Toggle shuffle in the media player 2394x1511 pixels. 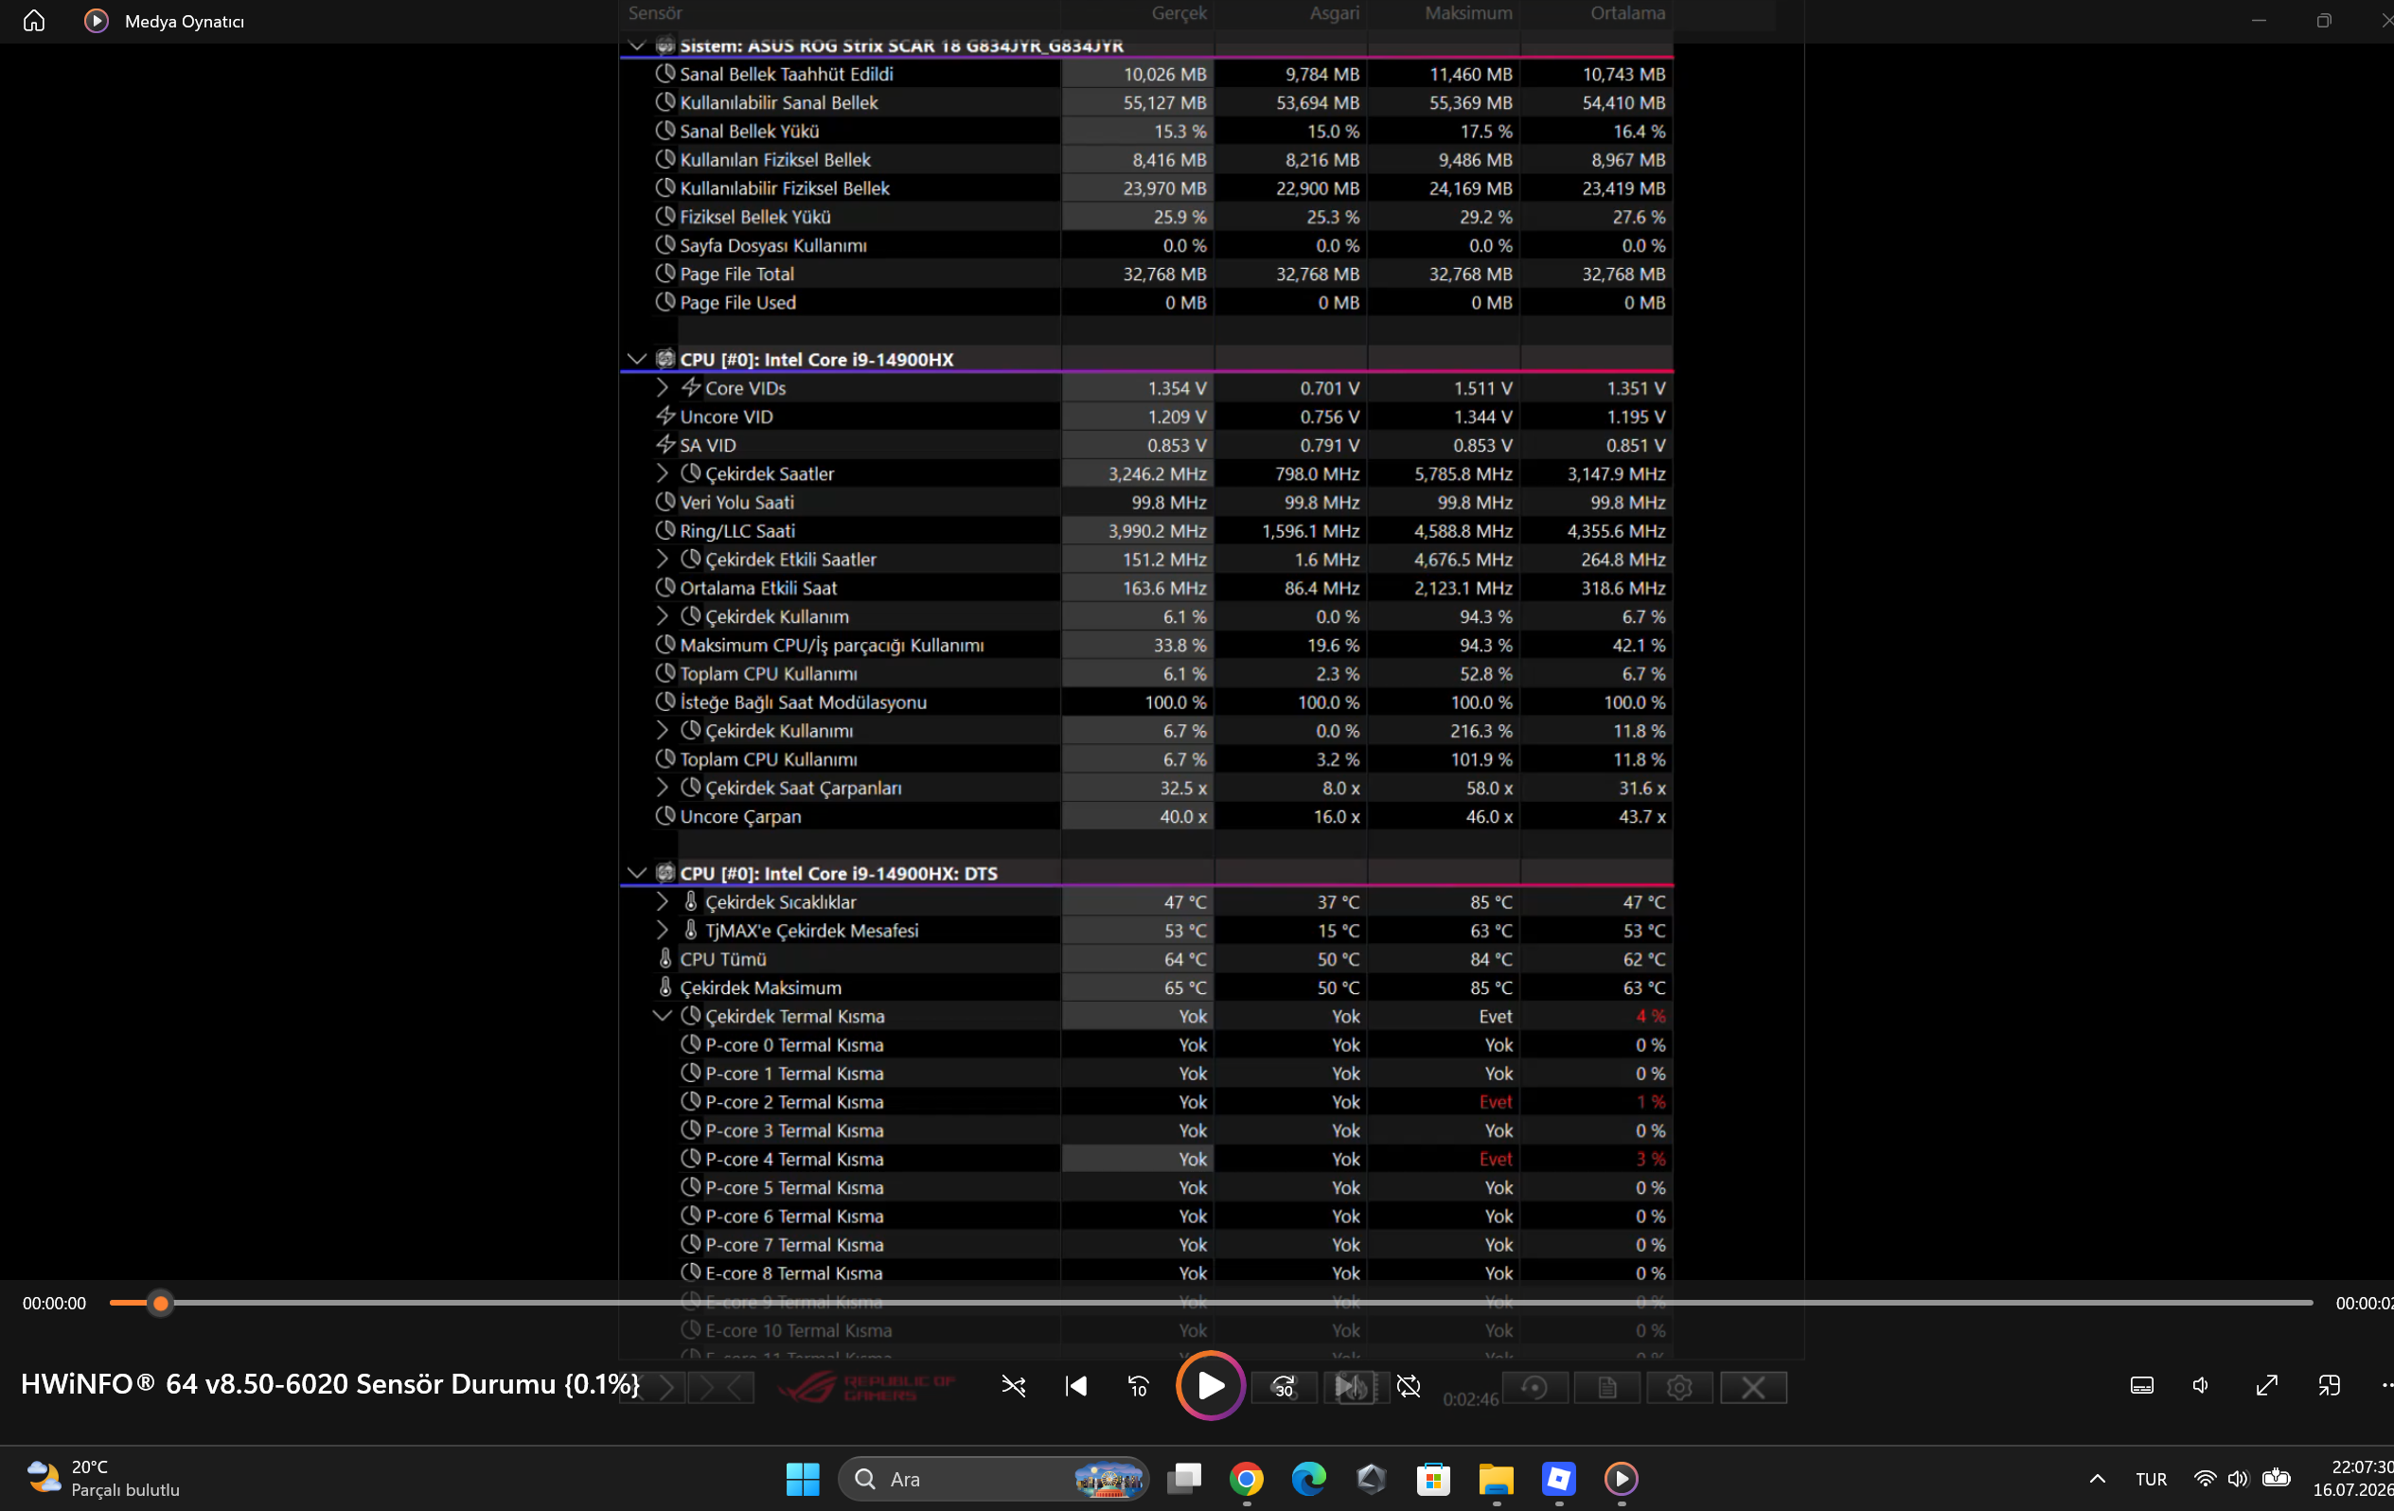click(1013, 1386)
